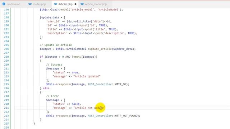230x129 pixels.
Task: Click 'ArticleModel' string on line 196
Action: (109, 10)
